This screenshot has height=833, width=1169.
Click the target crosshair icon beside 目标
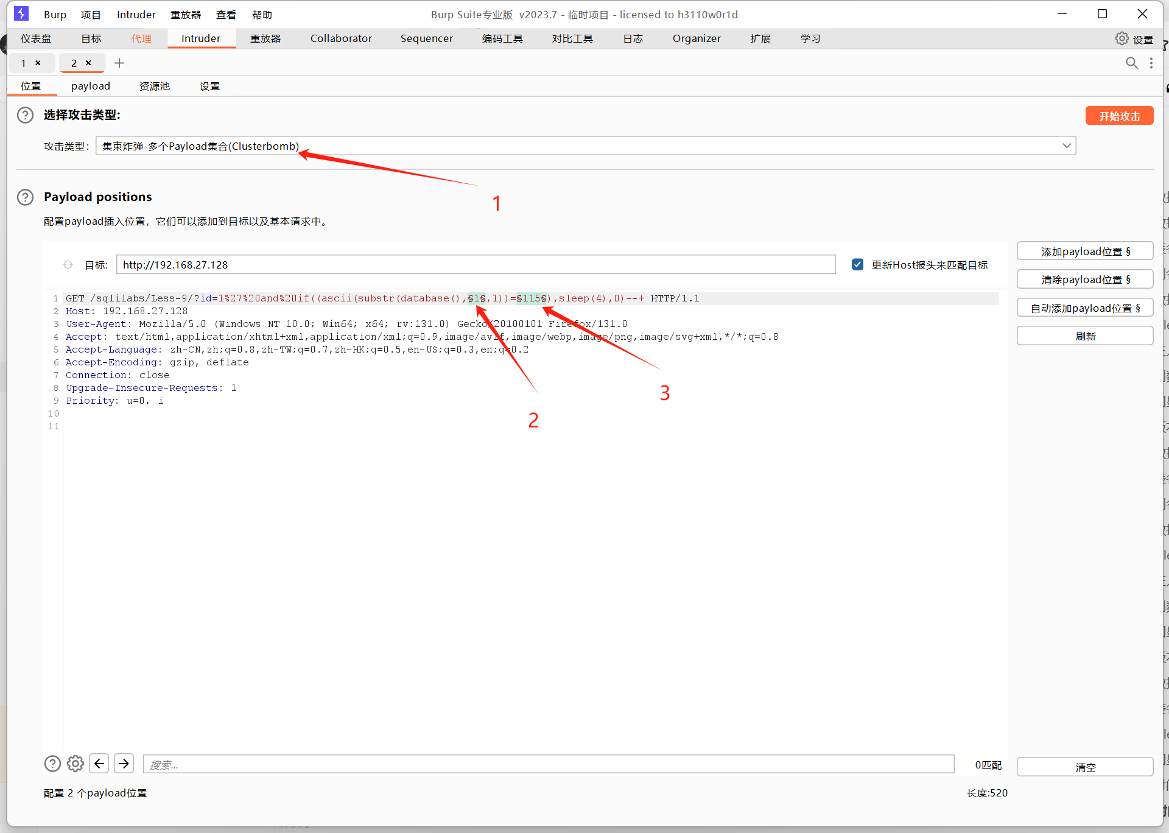click(68, 265)
